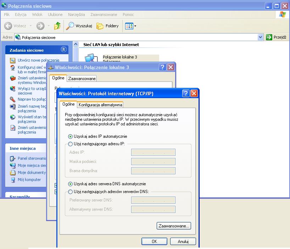Click Zmień nazwę tego połączenia icon
This screenshot has height=249, width=290.
[x=12, y=107]
